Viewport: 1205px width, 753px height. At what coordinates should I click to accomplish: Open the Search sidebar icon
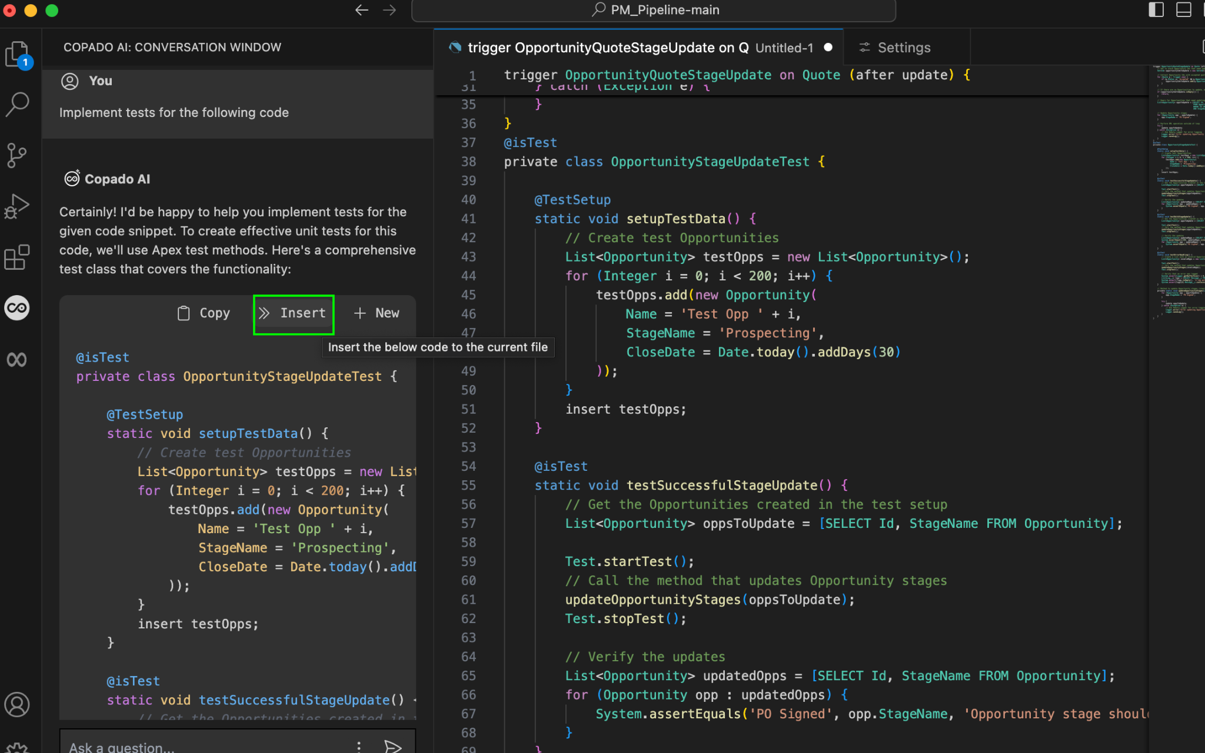pyautogui.click(x=17, y=104)
